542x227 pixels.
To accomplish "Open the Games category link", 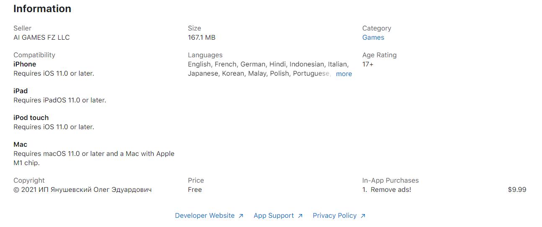I will point(373,37).
